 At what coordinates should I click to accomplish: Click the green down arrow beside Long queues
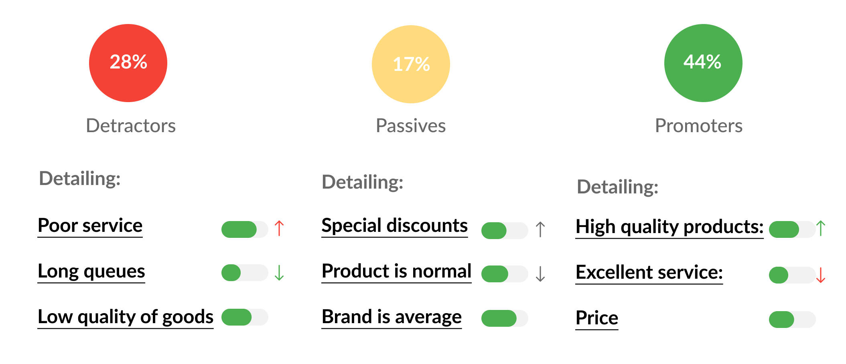coord(279,273)
